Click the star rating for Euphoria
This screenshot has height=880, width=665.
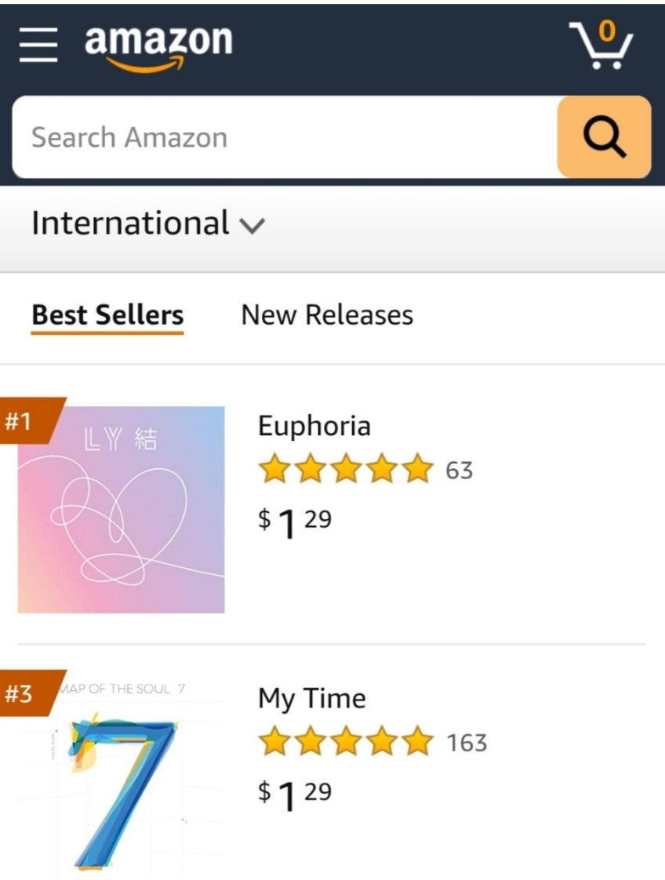tap(346, 470)
